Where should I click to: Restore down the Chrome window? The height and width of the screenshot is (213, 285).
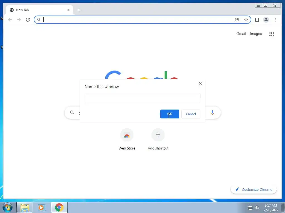click(x=265, y=6)
